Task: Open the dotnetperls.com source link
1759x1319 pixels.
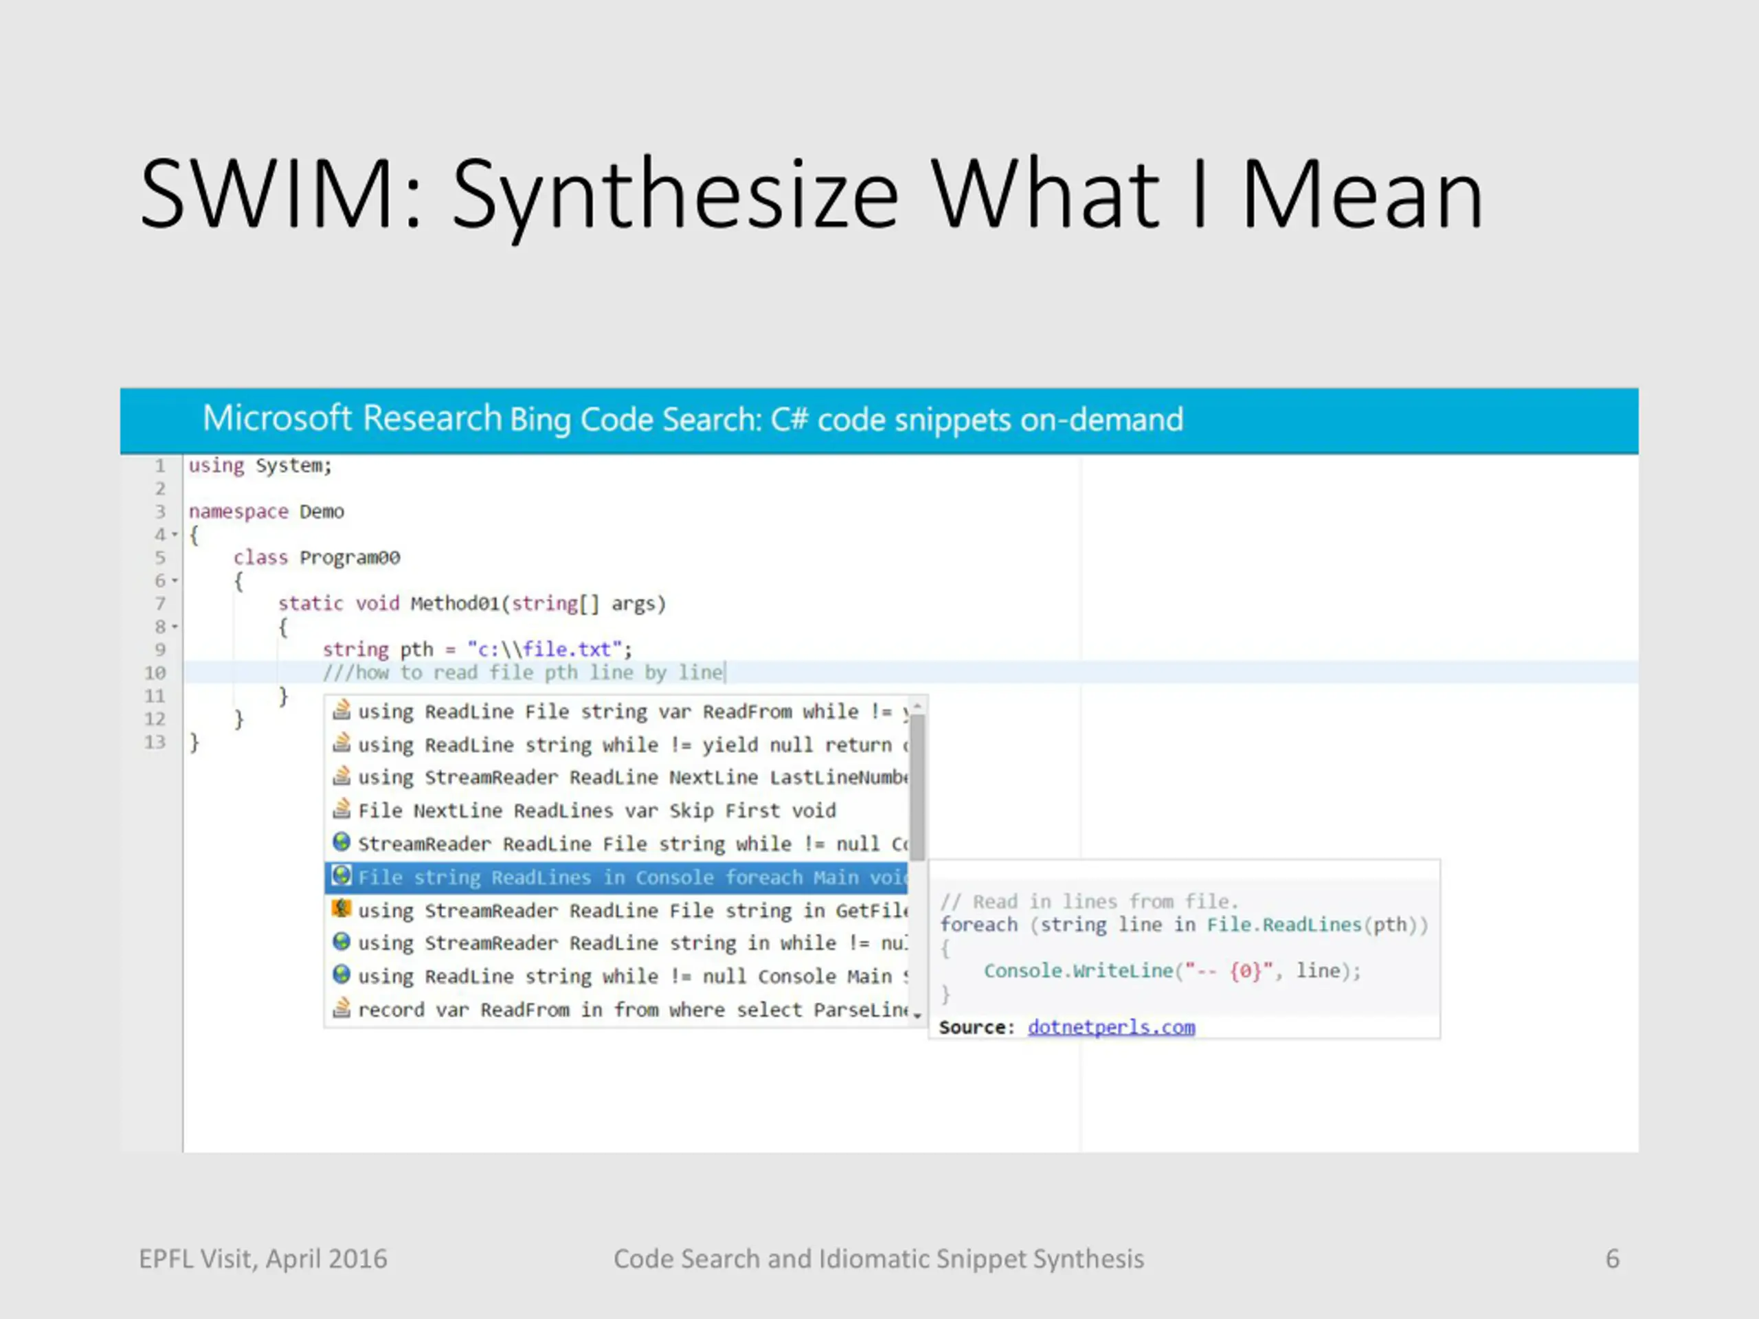Action: coord(1111,1027)
